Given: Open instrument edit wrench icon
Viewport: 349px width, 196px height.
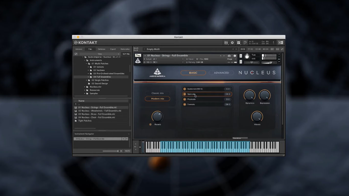Looking at the screenshot, I should tap(138, 55).
